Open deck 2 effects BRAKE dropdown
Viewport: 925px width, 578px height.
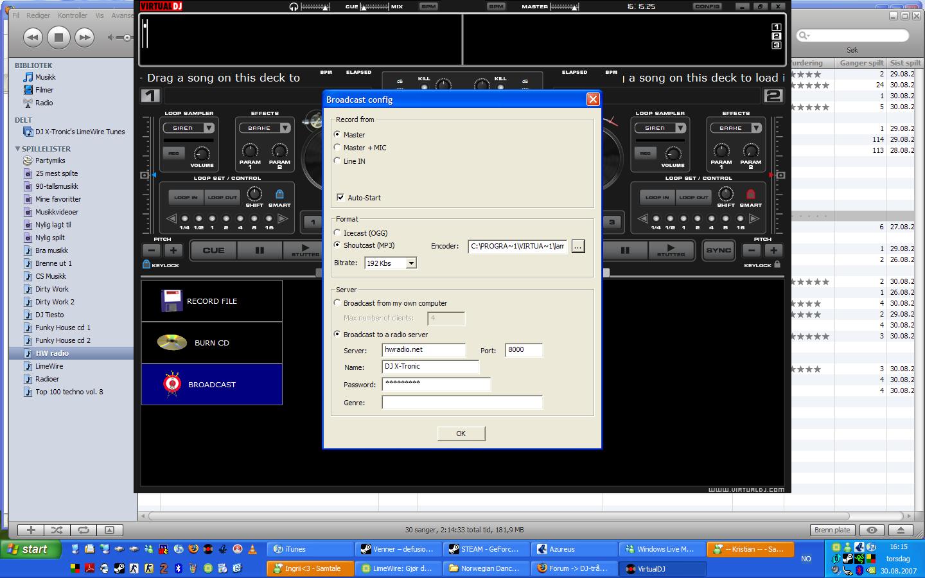[756, 128]
